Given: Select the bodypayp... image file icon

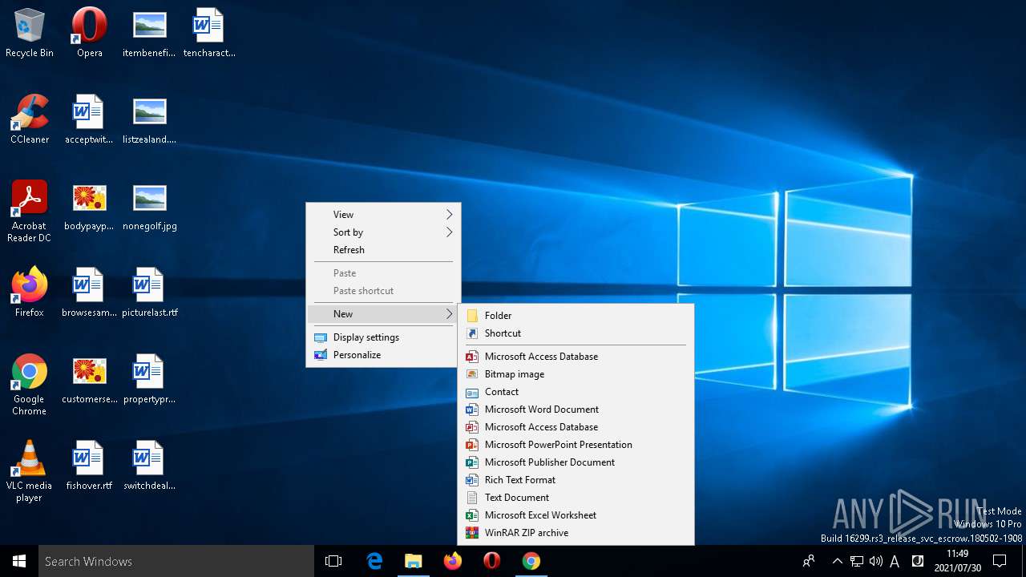Looking at the screenshot, I should (90, 206).
